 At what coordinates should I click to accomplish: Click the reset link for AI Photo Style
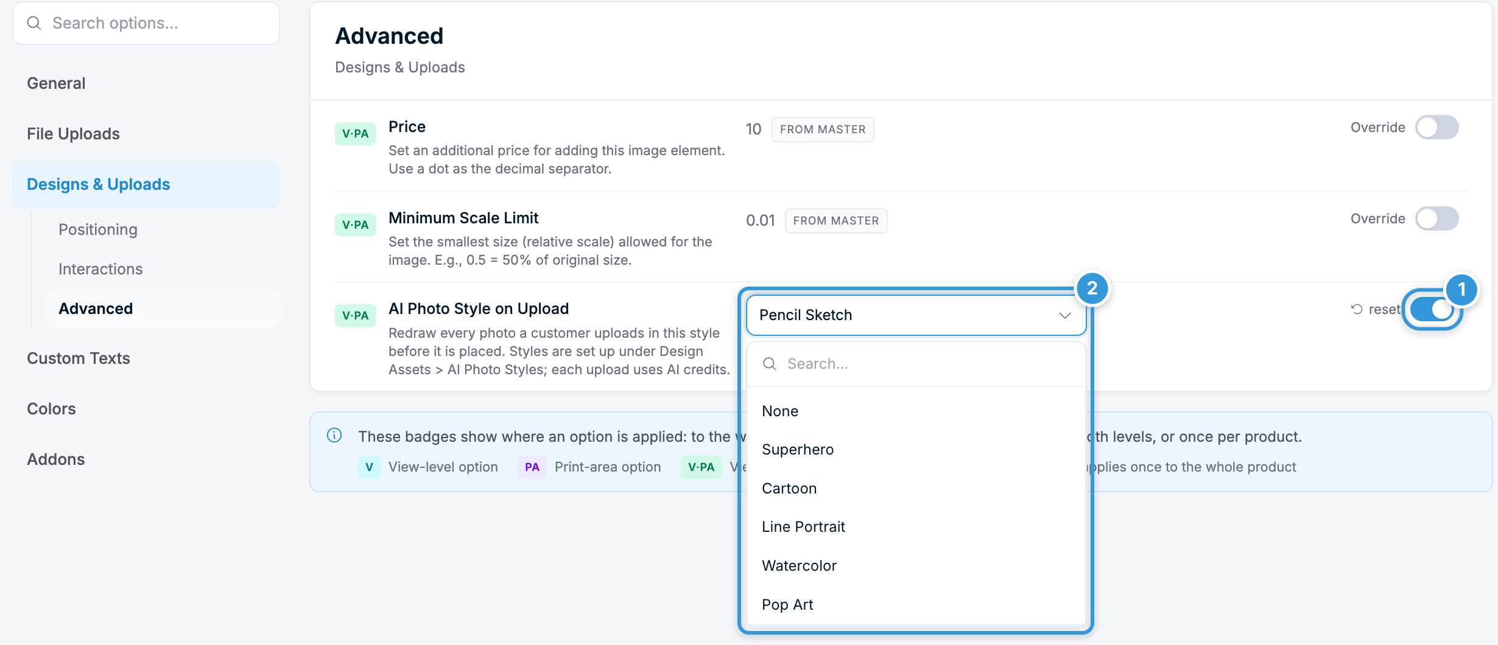[x=1375, y=310]
